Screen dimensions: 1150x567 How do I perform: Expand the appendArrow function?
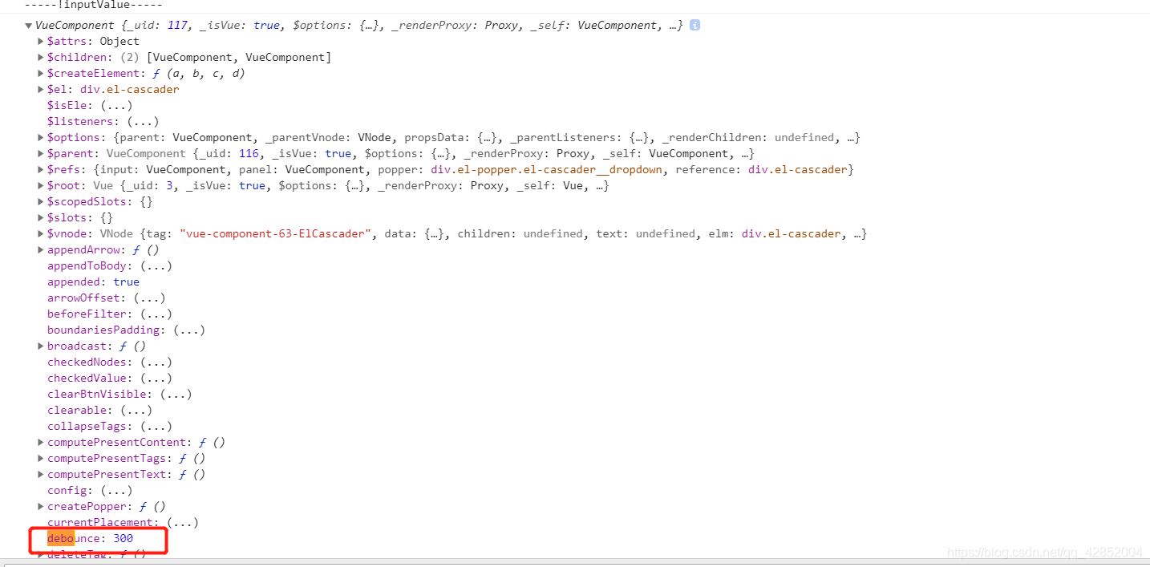click(41, 249)
